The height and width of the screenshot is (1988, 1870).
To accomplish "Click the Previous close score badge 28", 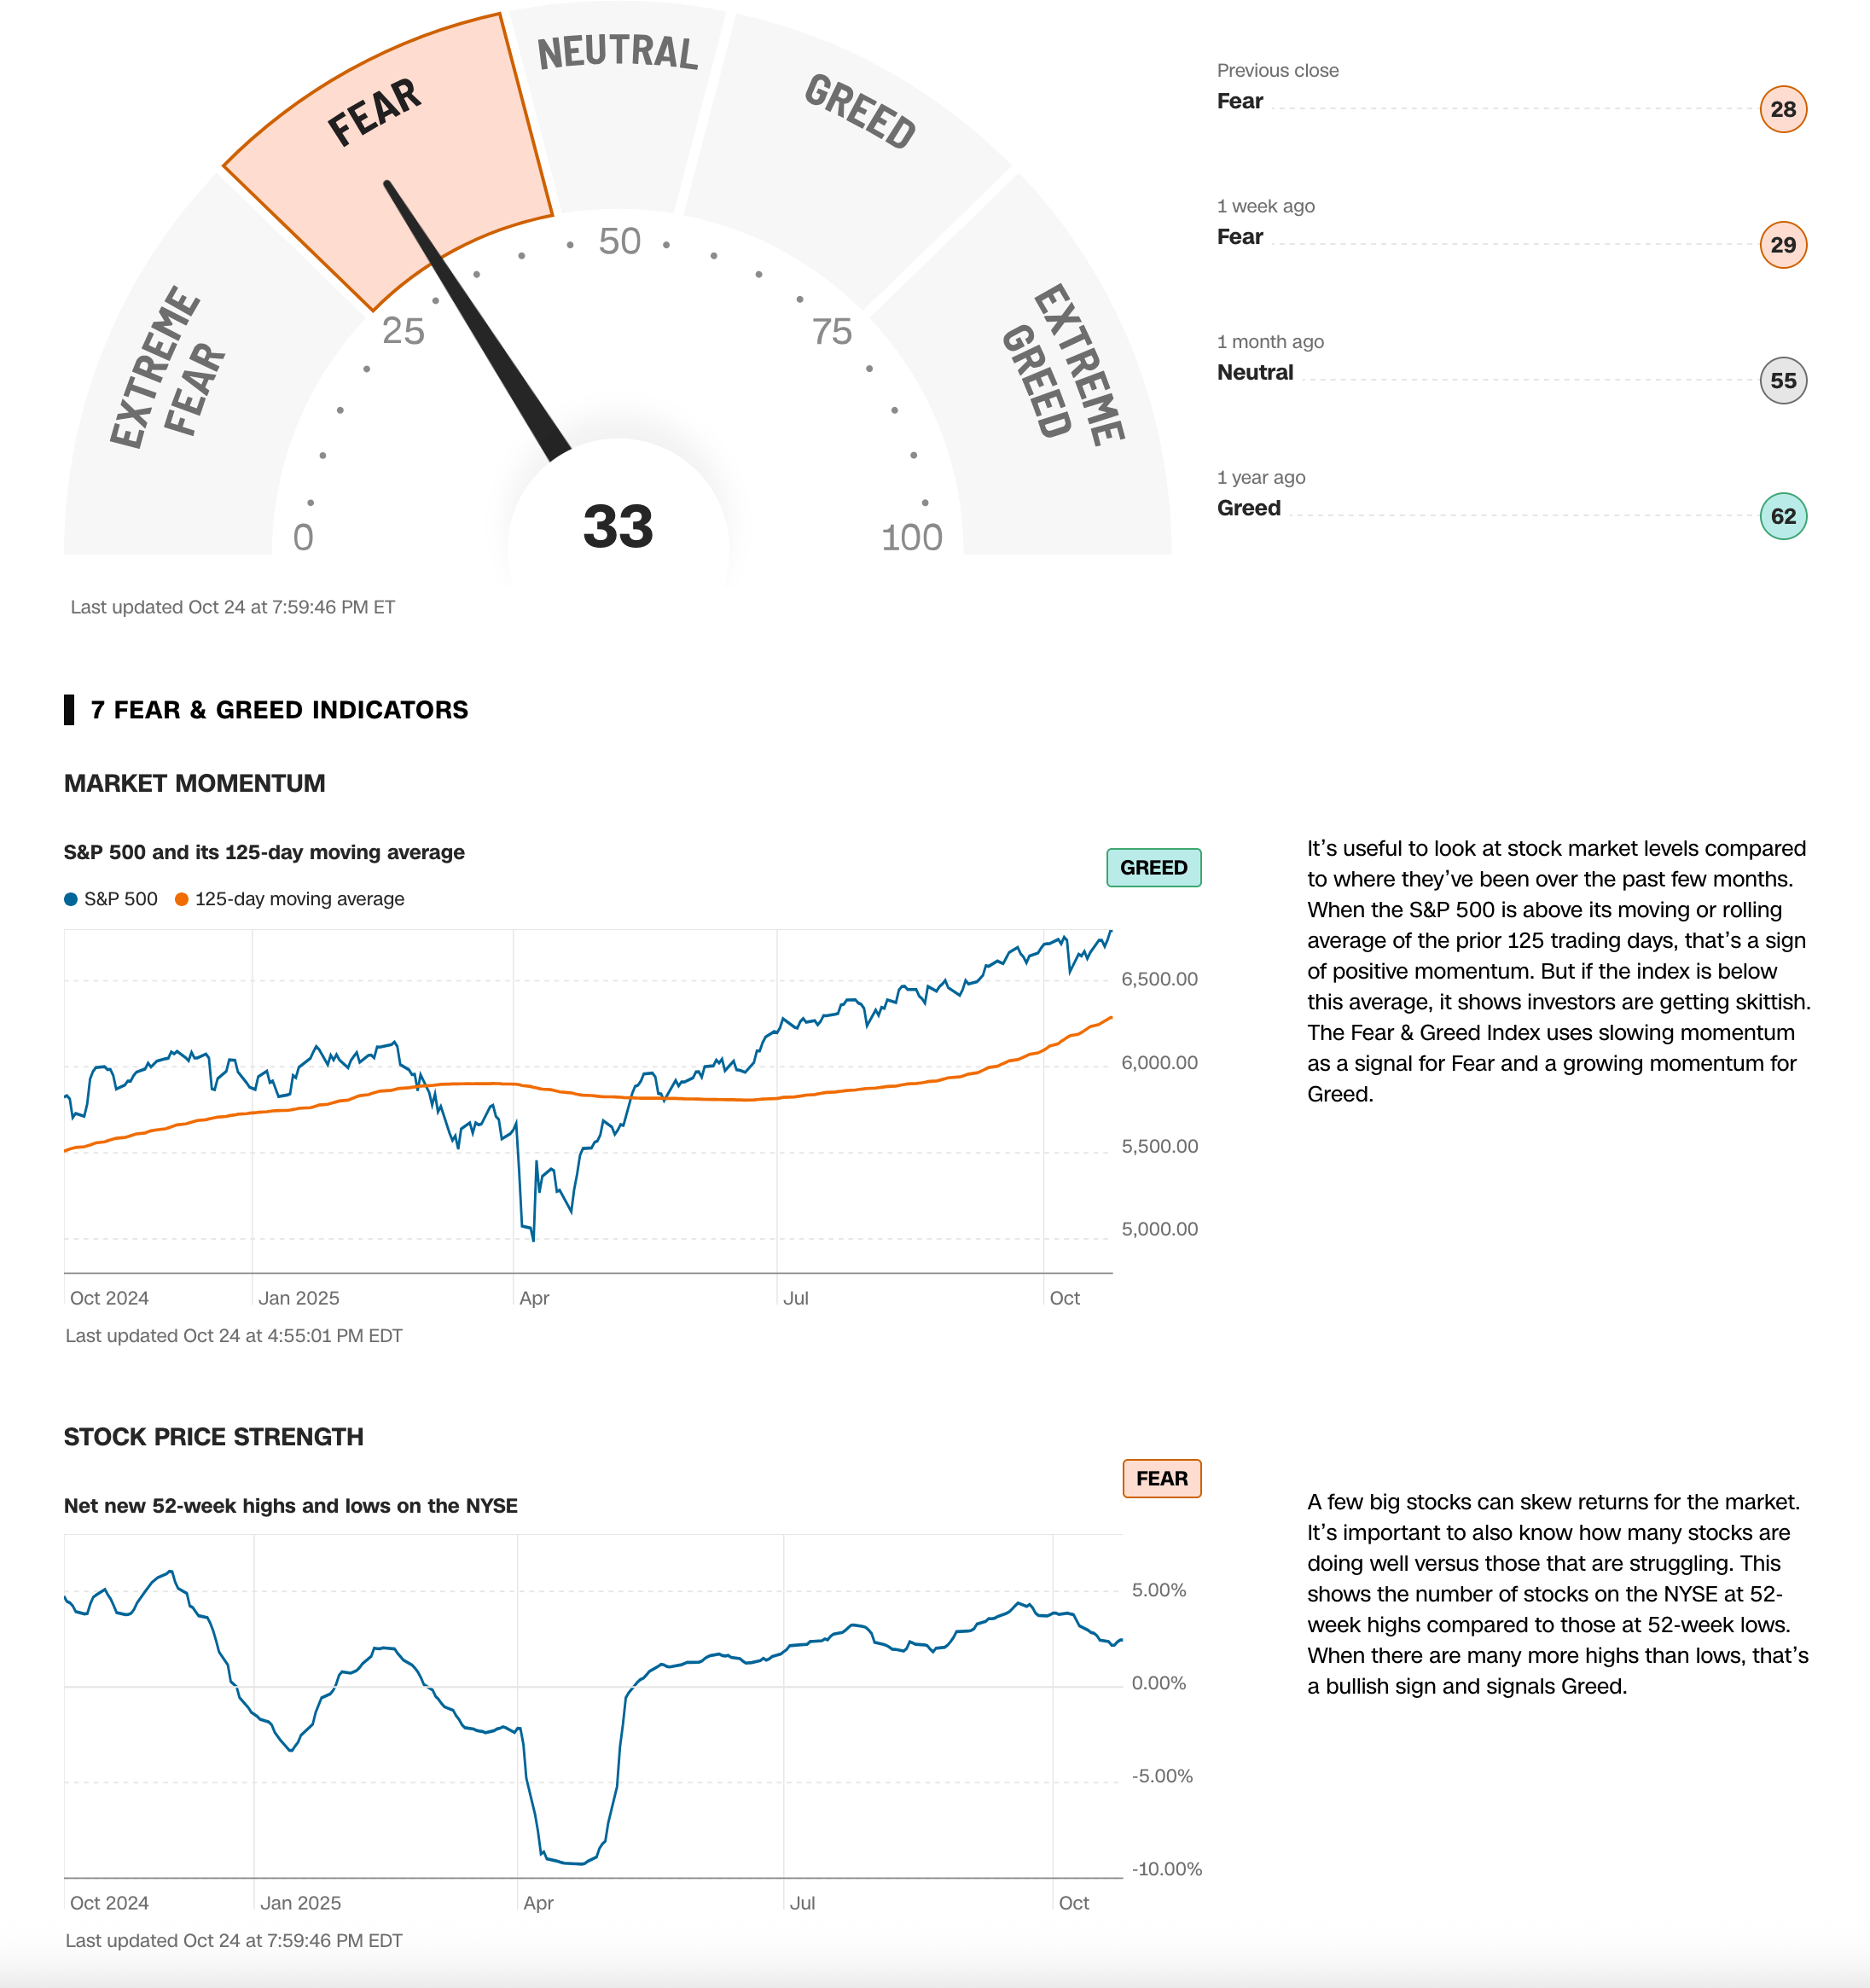I will [x=1783, y=109].
